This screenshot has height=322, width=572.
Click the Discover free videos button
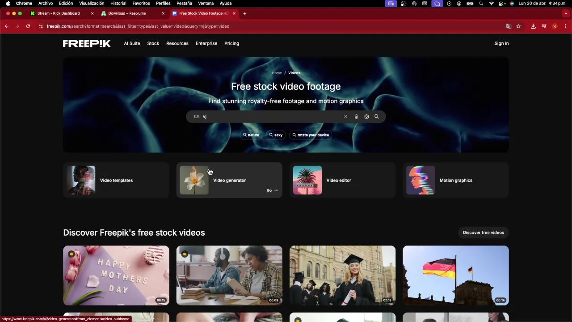[484, 233]
